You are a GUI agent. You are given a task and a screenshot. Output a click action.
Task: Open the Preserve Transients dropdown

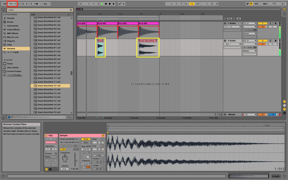tap(86, 164)
